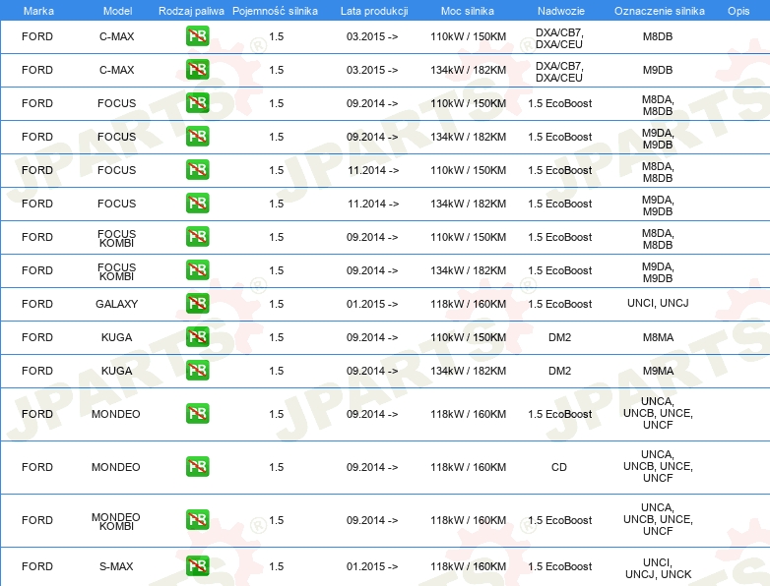This screenshot has height=586, width=770.
Task: Click the 01.2015 date in the GALAXY row
Action: click(372, 304)
